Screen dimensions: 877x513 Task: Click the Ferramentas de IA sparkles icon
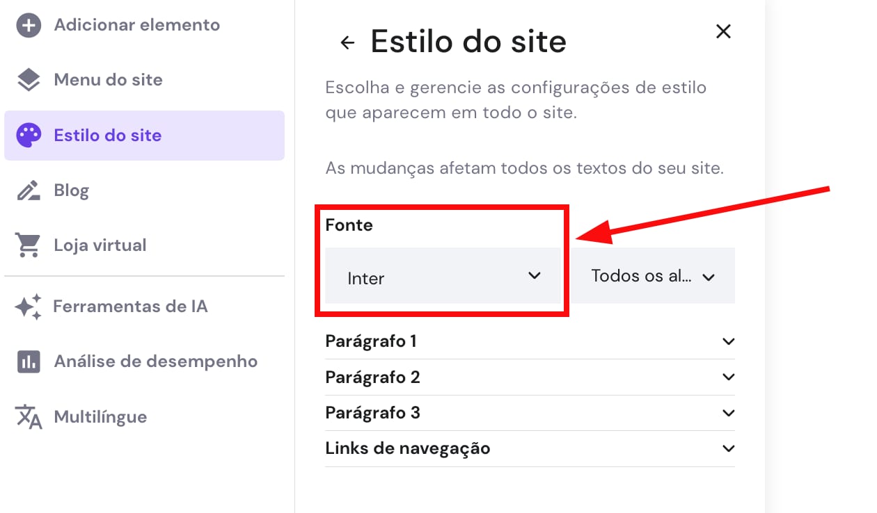[28, 305]
